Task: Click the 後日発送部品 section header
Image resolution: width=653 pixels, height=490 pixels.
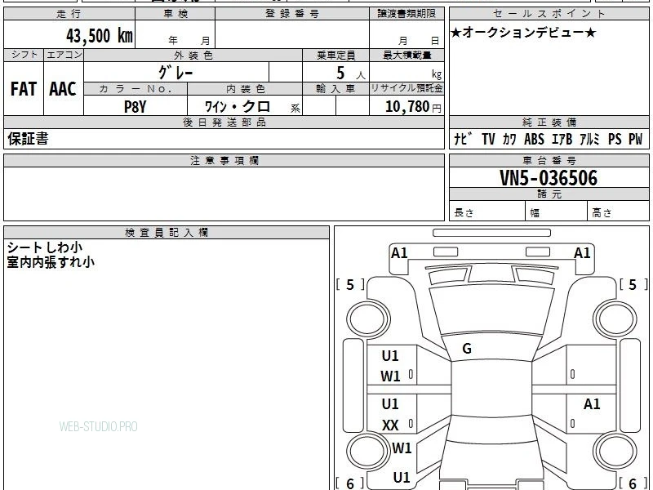Action: pyautogui.click(x=224, y=122)
